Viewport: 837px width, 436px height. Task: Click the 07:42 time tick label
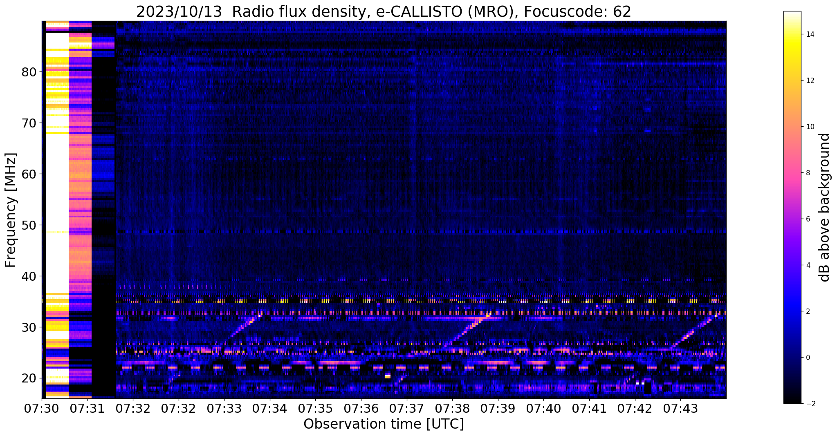click(x=635, y=408)
